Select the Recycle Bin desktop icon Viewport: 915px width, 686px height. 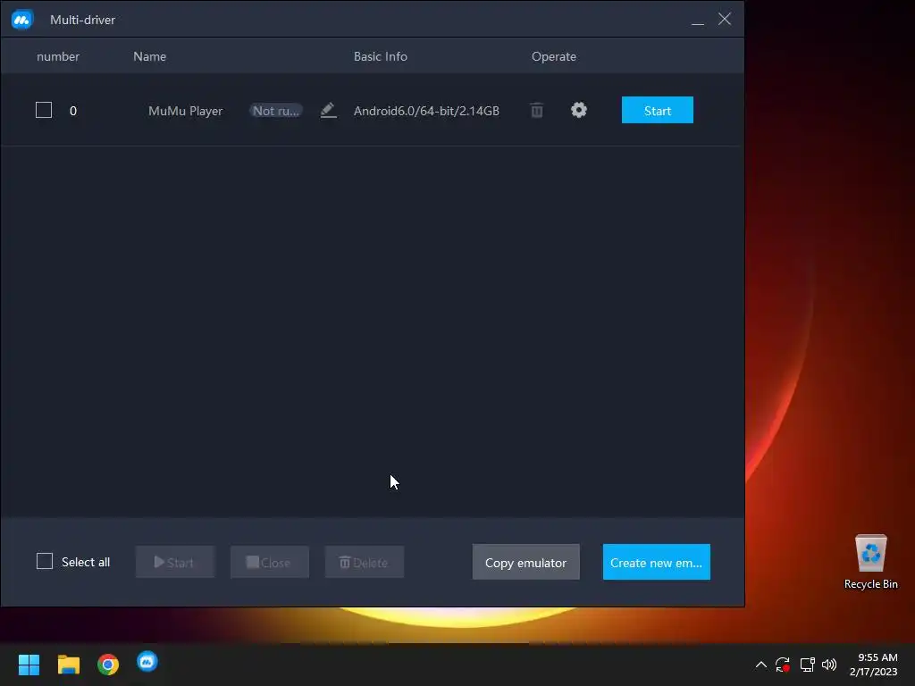coord(870,562)
